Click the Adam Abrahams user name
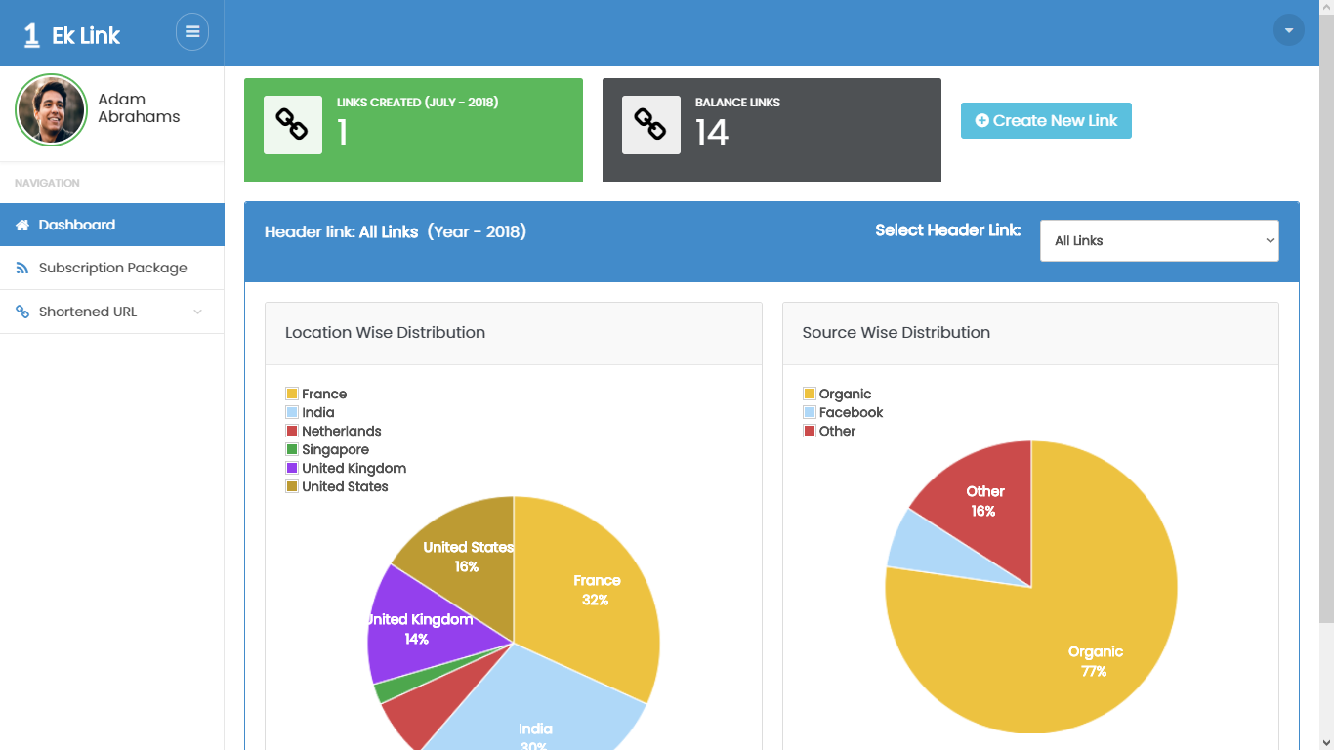 pos(139,107)
